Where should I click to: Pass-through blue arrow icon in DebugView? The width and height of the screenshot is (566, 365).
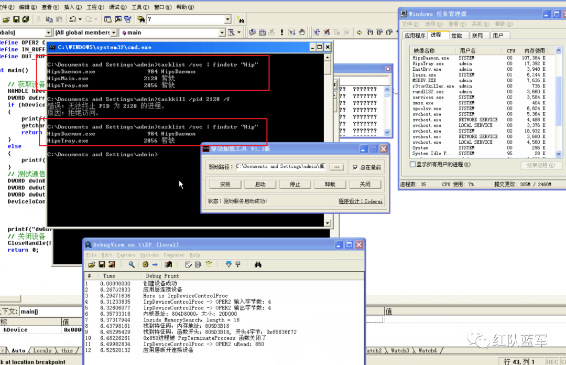(155, 264)
